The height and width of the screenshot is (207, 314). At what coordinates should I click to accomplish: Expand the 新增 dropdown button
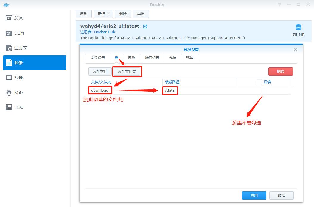pyautogui.click(x=103, y=14)
